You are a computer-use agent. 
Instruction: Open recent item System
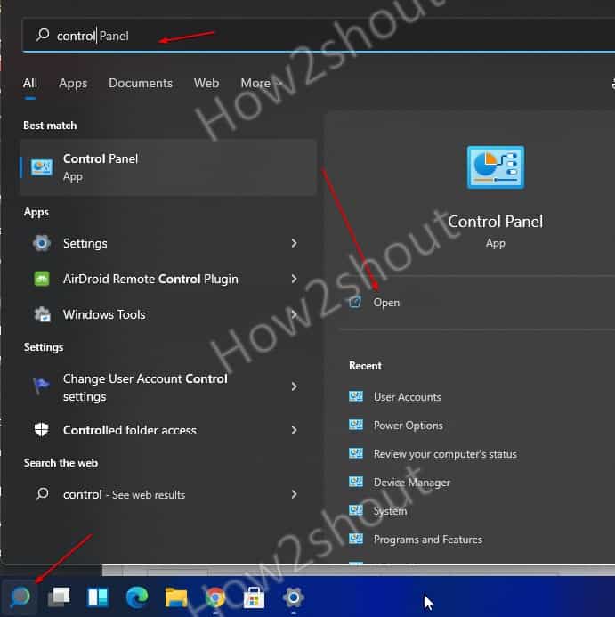coord(390,511)
